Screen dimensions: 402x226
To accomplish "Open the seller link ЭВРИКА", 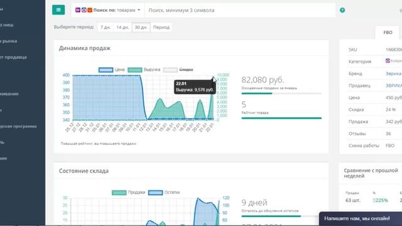I will click(x=394, y=85).
